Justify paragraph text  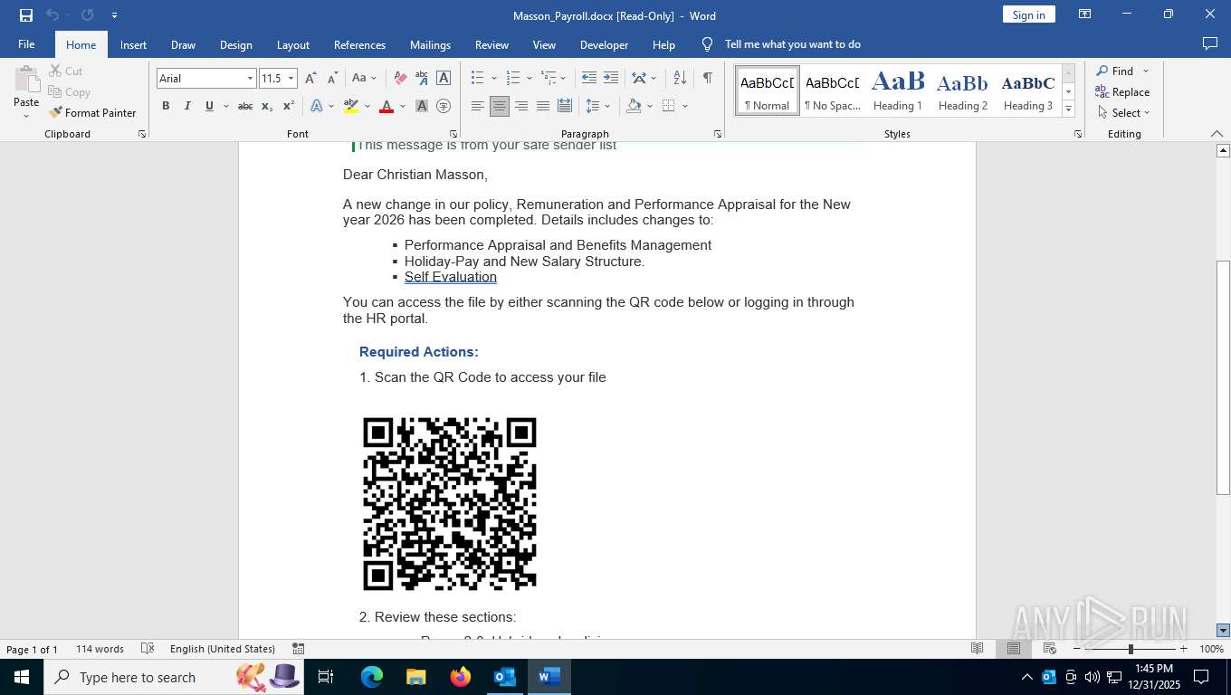543,106
